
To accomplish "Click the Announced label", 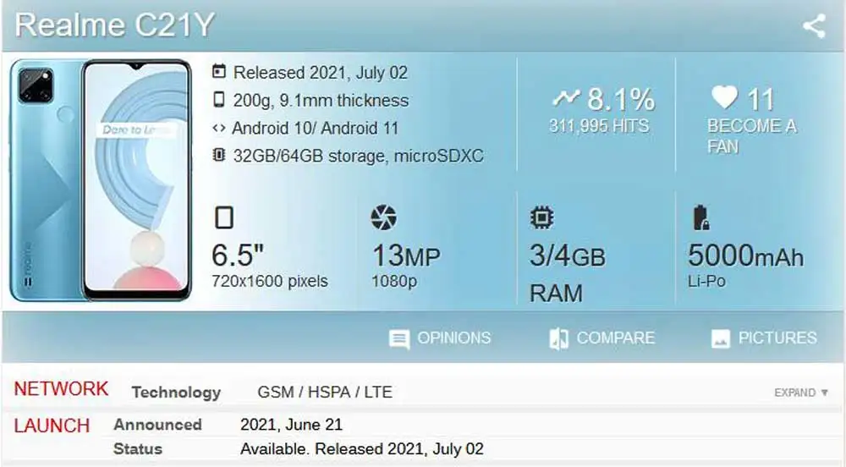I will click(x=157, y=425).
